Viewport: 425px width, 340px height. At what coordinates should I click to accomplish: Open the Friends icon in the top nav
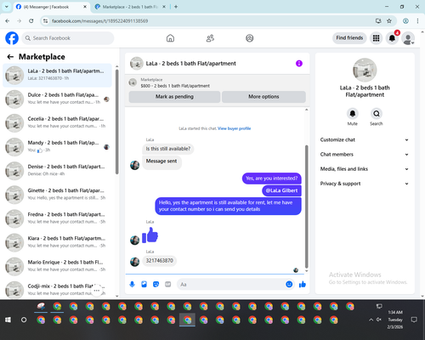pyautogui.click(x=210, y=38)
